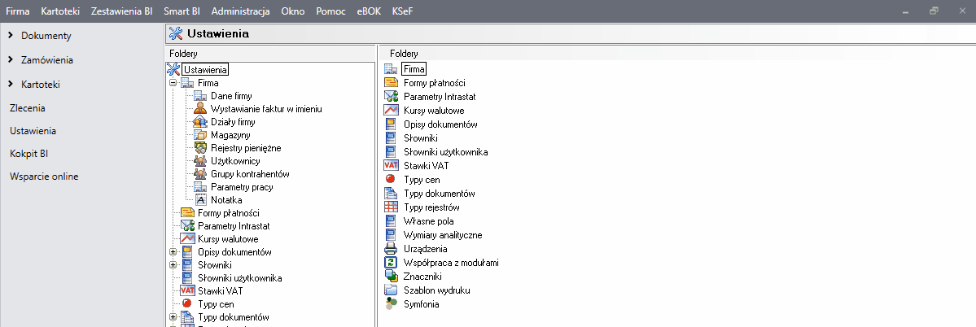Collapse the Firma tree node
This screenshot has height=327, width=976.
pos(173,83)
